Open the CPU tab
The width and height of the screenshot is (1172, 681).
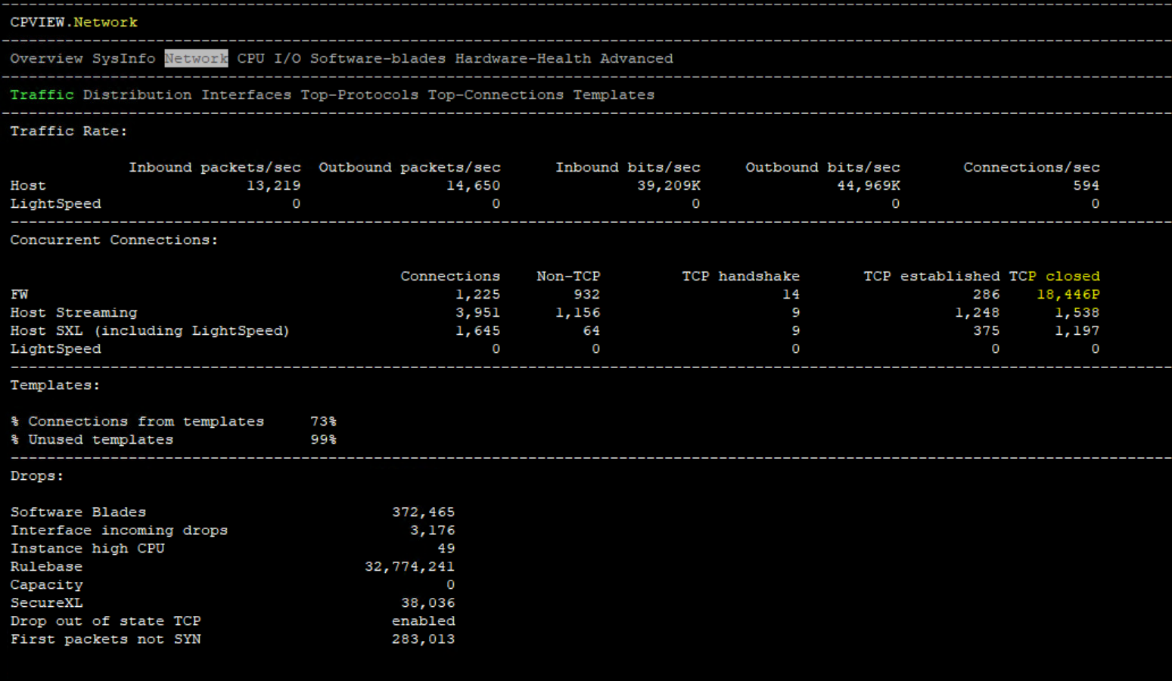pyautogui.click(x=250, y=58)
